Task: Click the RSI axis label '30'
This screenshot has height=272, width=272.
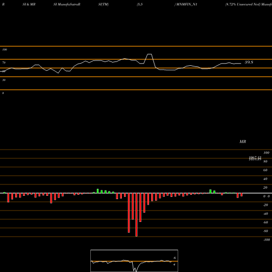Action: tap(4, 80)
